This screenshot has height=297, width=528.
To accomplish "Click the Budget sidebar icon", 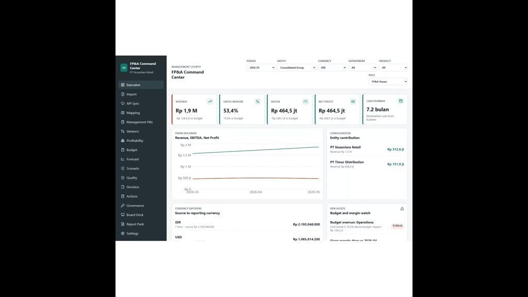I will coord(123,150).
